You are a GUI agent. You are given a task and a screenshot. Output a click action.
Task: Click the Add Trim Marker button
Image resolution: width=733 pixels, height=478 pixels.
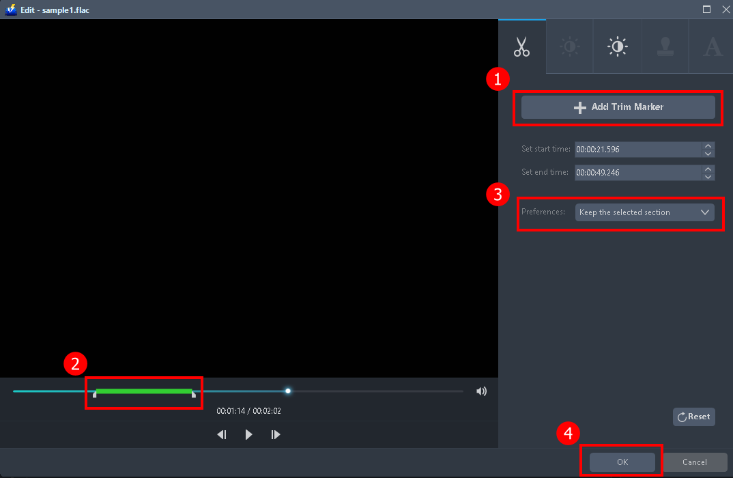tap(618, 107)
